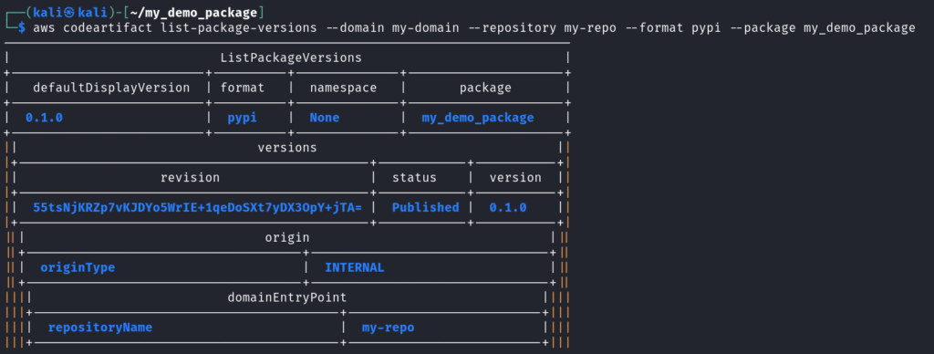Click 'list-package-versions' in the command line
The image size is (934, 354).
(239, 27)
